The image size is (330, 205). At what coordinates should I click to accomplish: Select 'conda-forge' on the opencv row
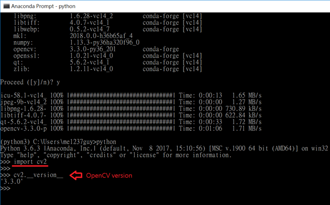click(161, 49)
